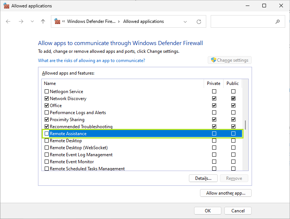The height and width of the screenshot is (219, 290).
Task: Click the Forward navigation arrow
Action: 21,21
